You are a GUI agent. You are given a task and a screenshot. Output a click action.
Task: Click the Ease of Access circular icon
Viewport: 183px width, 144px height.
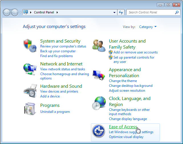click(x=99, y=131)
